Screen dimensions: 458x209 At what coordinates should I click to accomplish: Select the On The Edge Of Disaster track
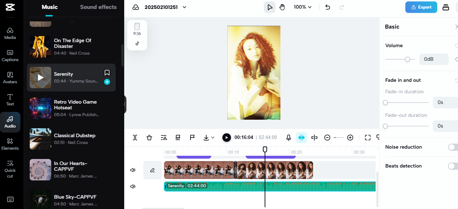point(71,46)
